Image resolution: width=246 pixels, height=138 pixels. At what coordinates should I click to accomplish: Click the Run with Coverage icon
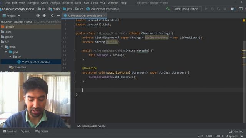pos(218,9)
